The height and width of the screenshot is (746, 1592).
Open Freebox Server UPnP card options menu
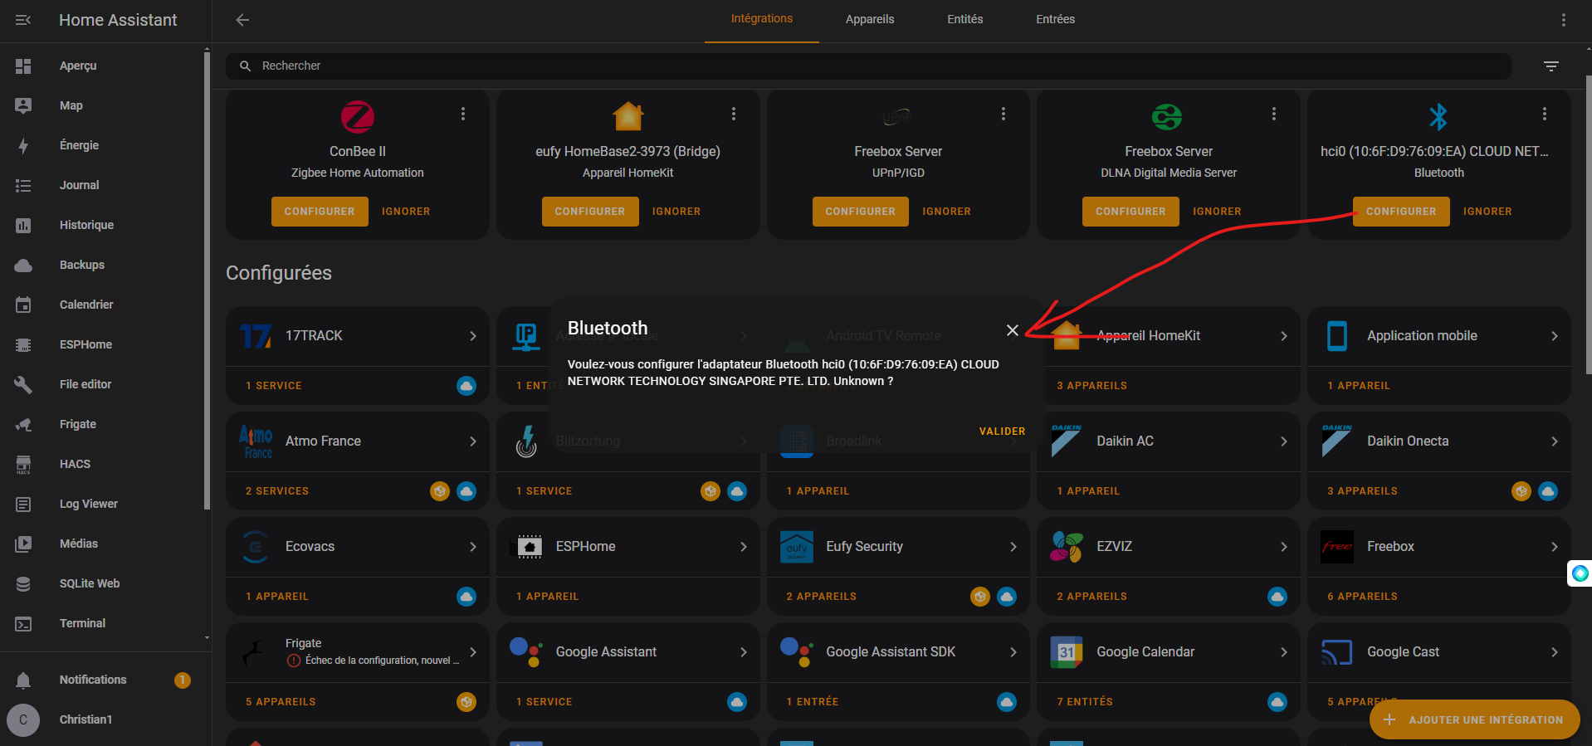point(1004,114)
